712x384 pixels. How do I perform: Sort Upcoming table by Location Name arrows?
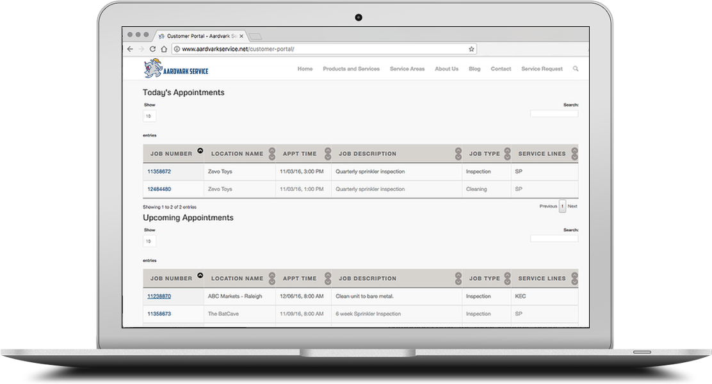(x=271, y=278)
